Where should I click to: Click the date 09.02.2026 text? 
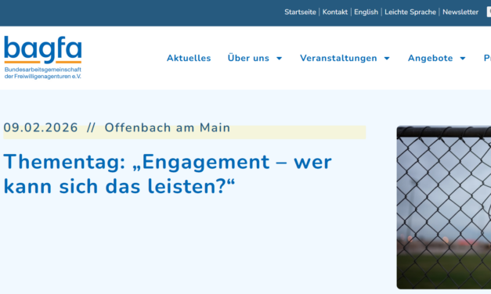coord(41,127)
